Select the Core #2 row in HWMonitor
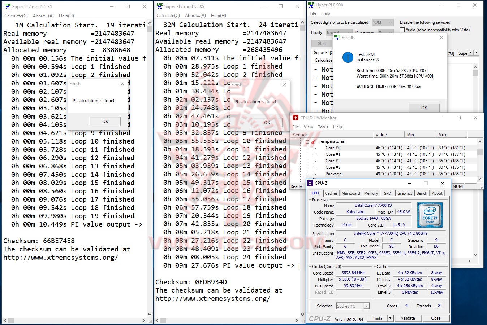 [x=384, y=161]
